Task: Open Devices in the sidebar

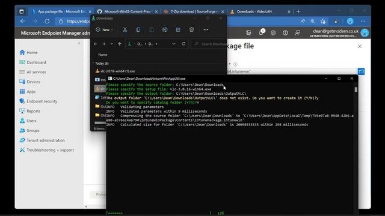Action: coord(29,82)
